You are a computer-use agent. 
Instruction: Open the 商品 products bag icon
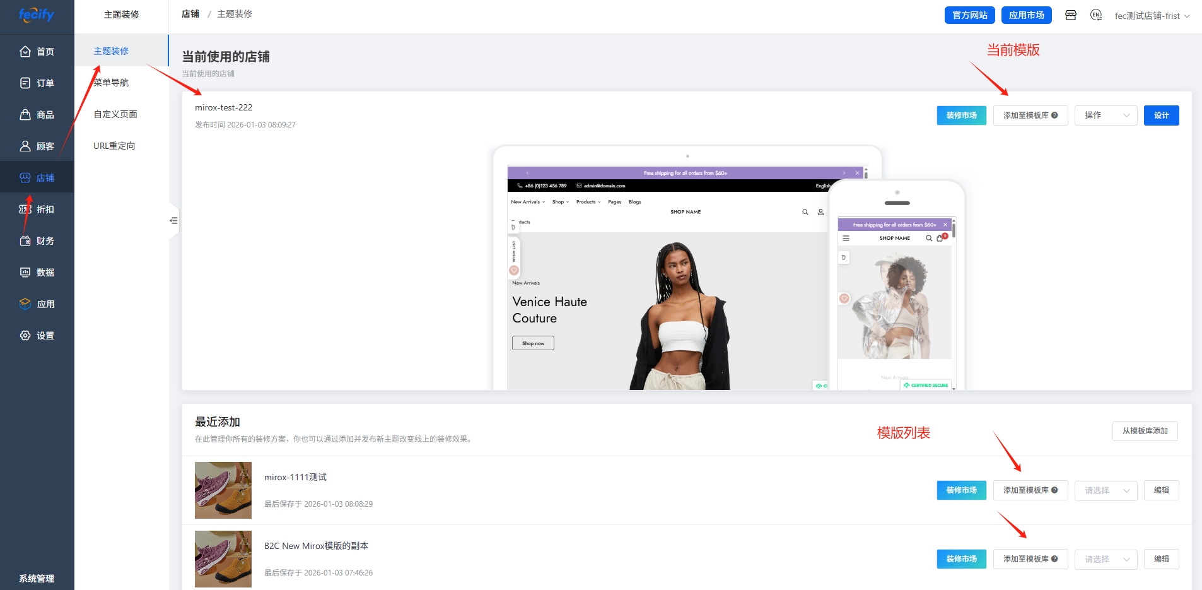click(x=25, y=114)
